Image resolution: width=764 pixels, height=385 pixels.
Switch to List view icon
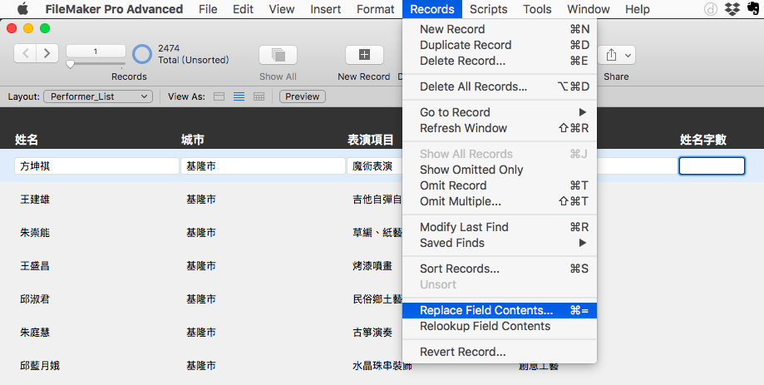click(x=239, y=96)
